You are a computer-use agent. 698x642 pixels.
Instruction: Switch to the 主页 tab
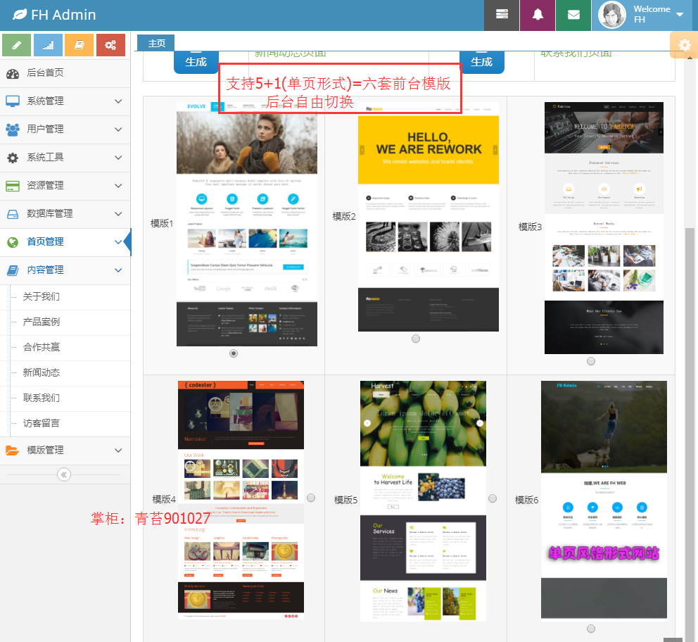[x=156, y=43]
